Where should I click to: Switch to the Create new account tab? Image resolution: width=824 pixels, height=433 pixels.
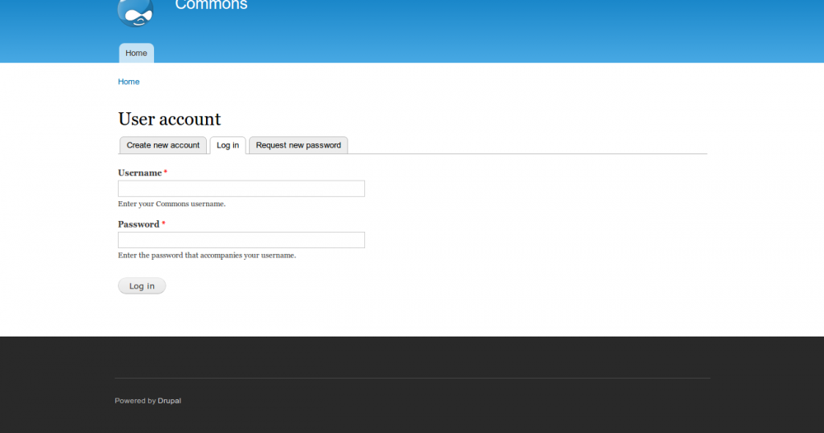point(163,145)
